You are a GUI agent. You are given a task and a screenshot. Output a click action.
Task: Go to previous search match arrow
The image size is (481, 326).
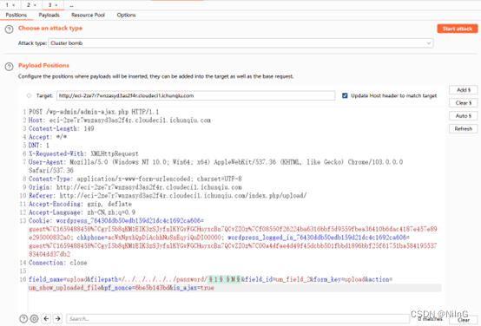46,319
